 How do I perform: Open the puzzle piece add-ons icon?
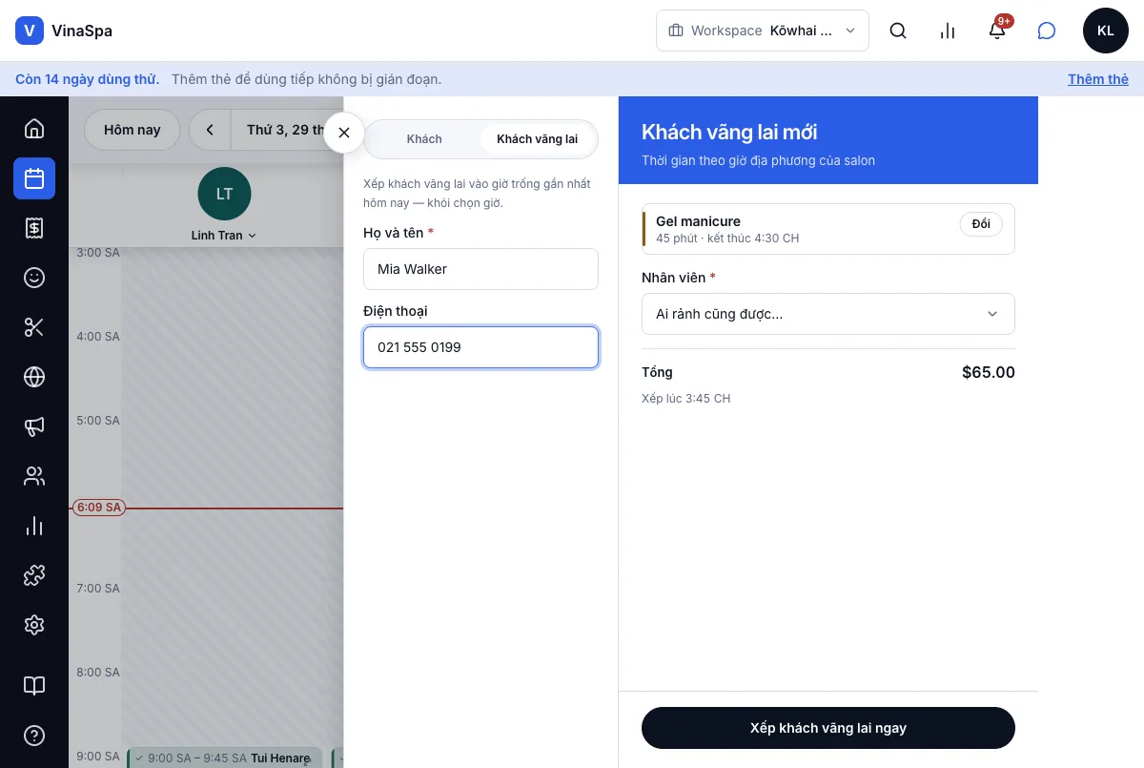(x=34, y=575)
